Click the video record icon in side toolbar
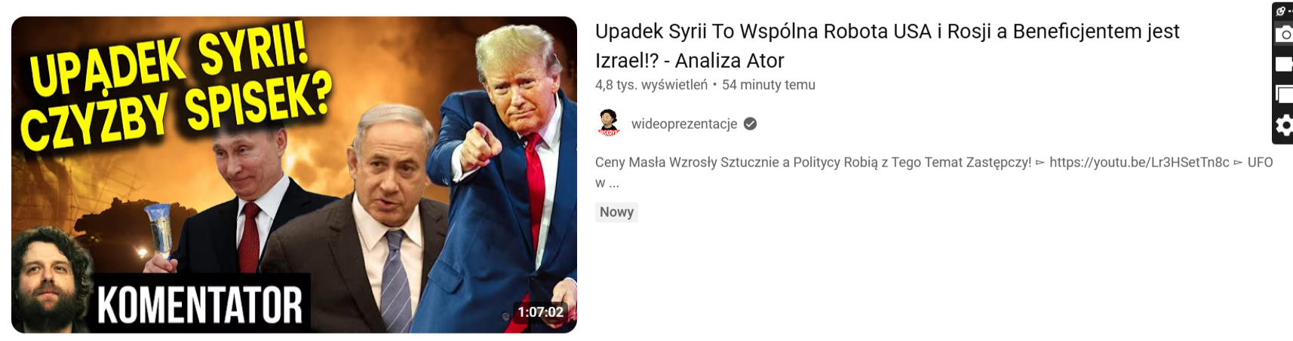1293x341 pixels. [1284, 64]
